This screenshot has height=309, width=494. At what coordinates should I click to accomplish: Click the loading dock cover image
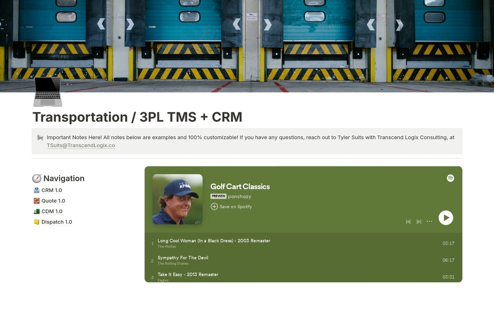click(x=247, y=46)
